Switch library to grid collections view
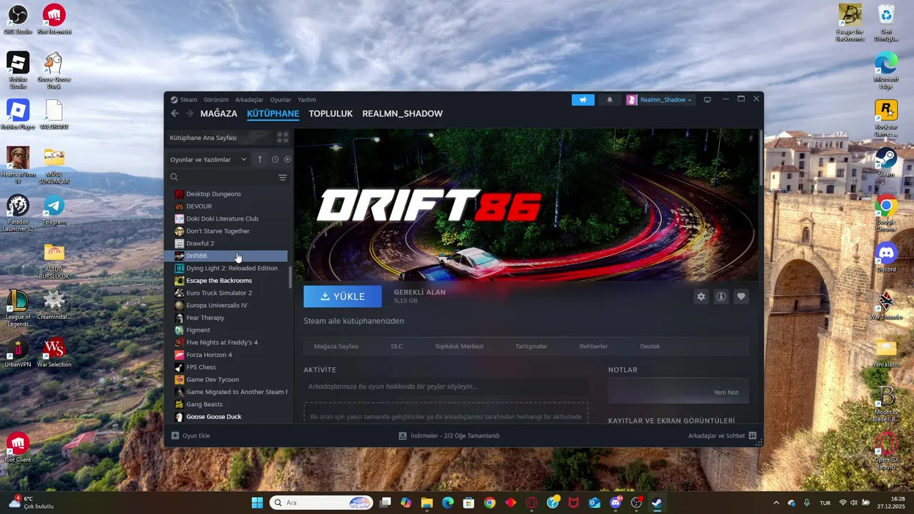914x514 pixels. pos(283,137)
